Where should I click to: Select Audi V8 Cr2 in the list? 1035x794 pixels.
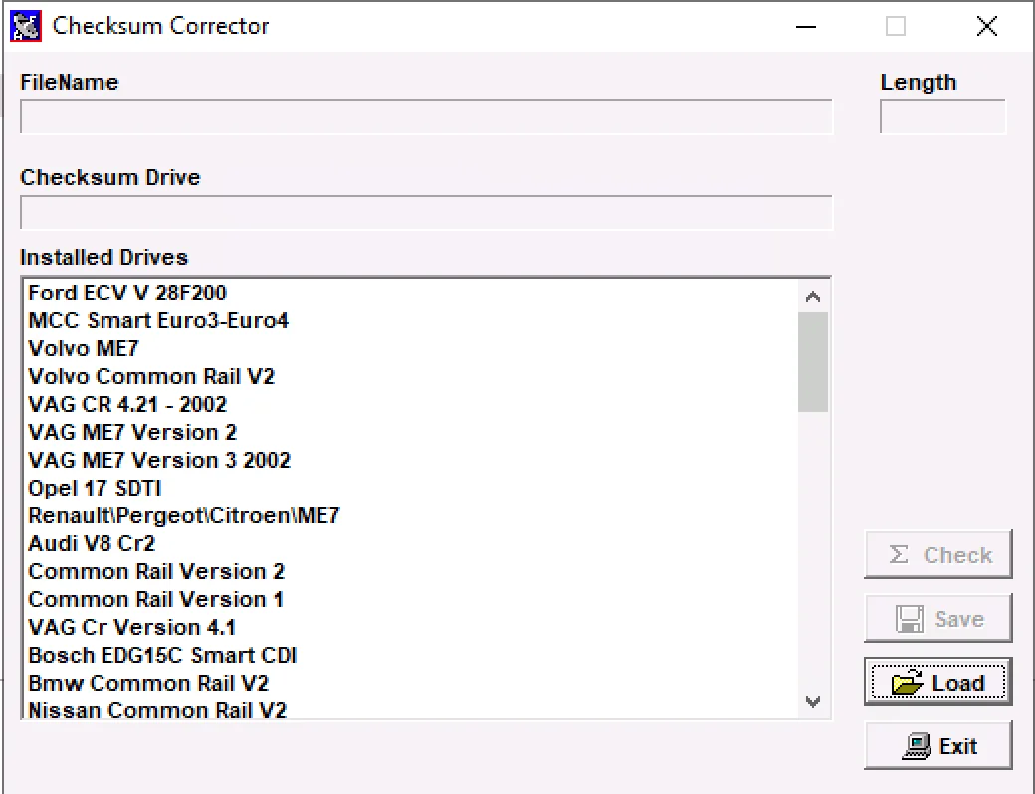coord(91,543)
